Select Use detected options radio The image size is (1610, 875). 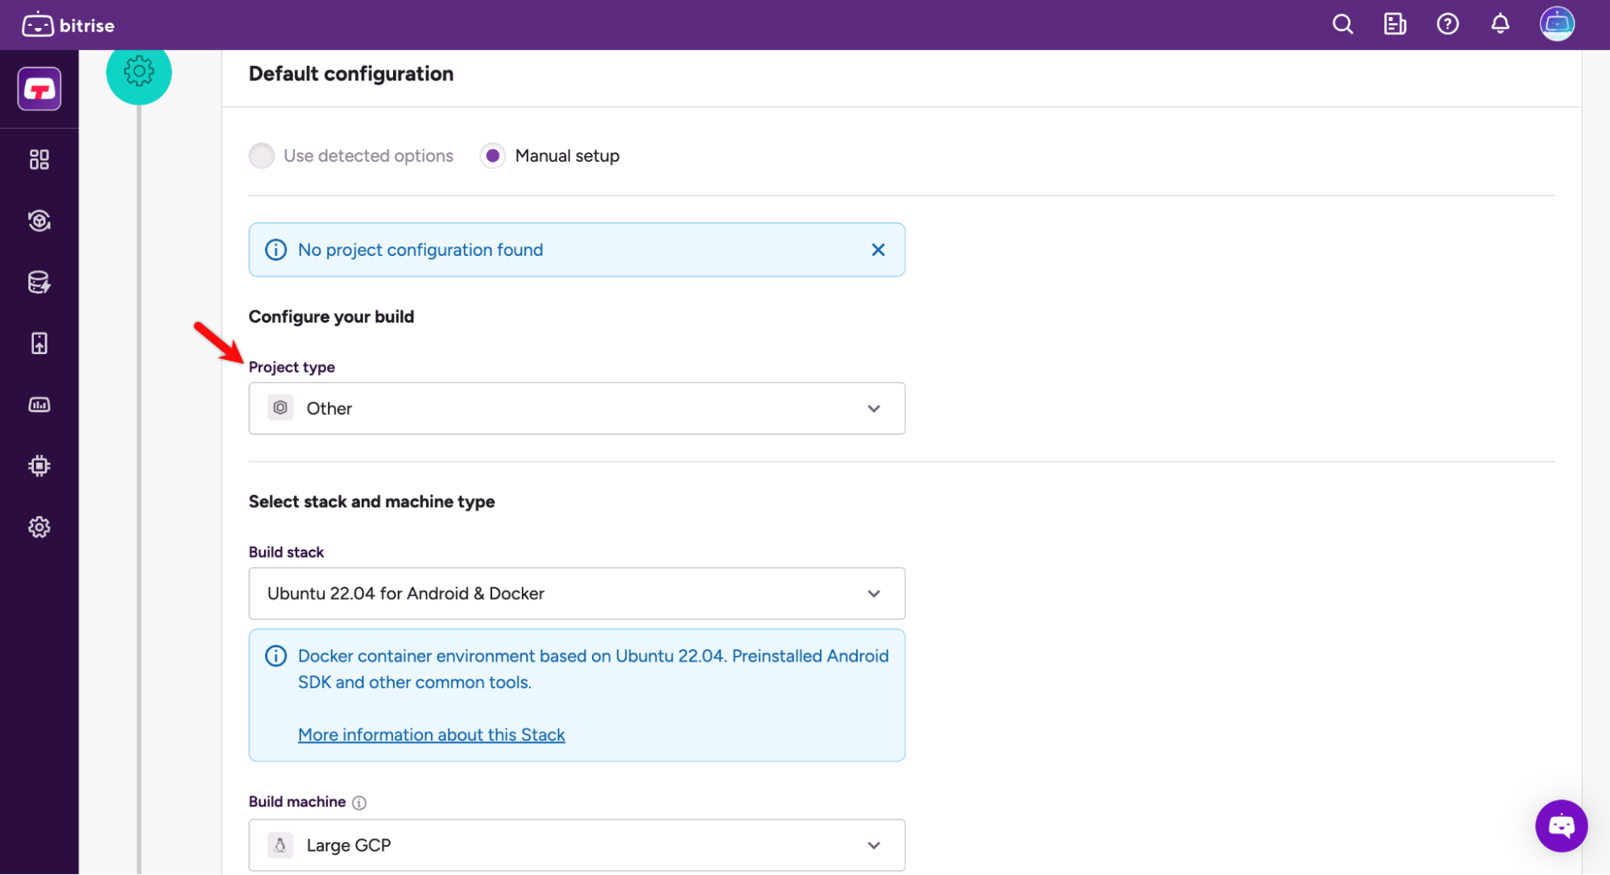(262, 155)
